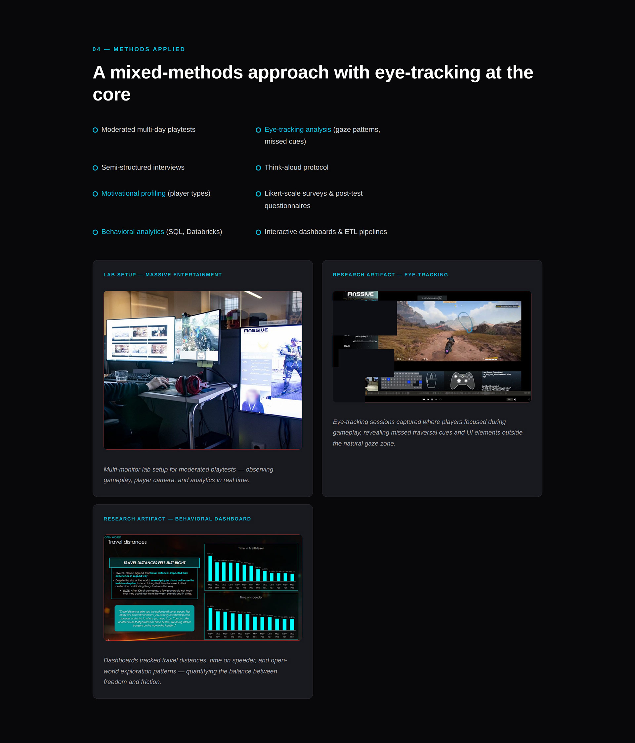Open the lab setup photo
This screenshot has height=743, width=635.
(x=203, y=370)
